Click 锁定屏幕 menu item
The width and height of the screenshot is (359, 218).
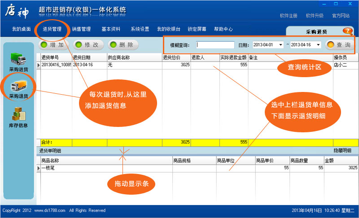pyautogui.click(x=197, y=29)
